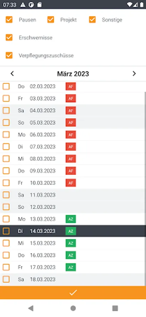146x317 pixels.
Task: Tap the Android home circle icon
Action: click(73, 308)
